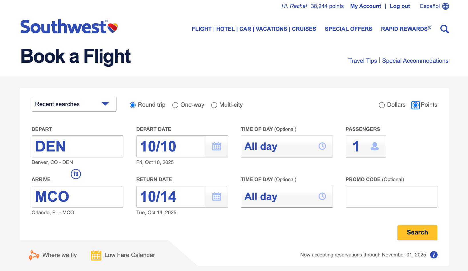468x271 pixels.
Task: Open the return date calendar picker
Action: [x=217, y=197]
